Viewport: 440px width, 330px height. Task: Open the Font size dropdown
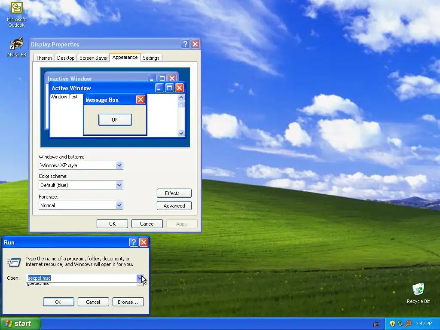pos(119,205)
